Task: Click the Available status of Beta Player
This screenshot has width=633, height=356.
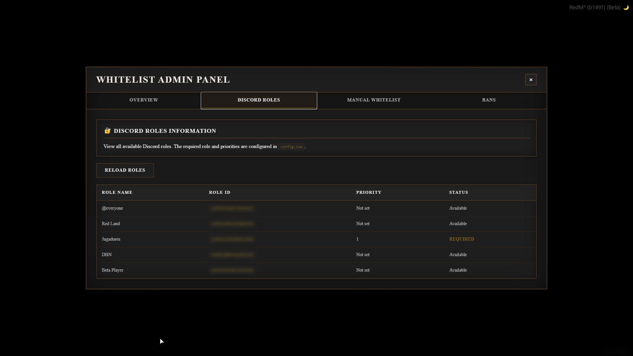Action: pos(458,270)
